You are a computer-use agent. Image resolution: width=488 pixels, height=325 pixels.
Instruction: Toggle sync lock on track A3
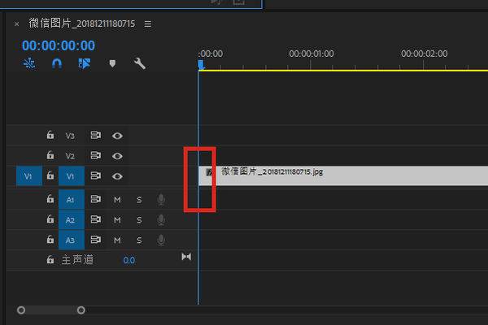coord(95,240)
